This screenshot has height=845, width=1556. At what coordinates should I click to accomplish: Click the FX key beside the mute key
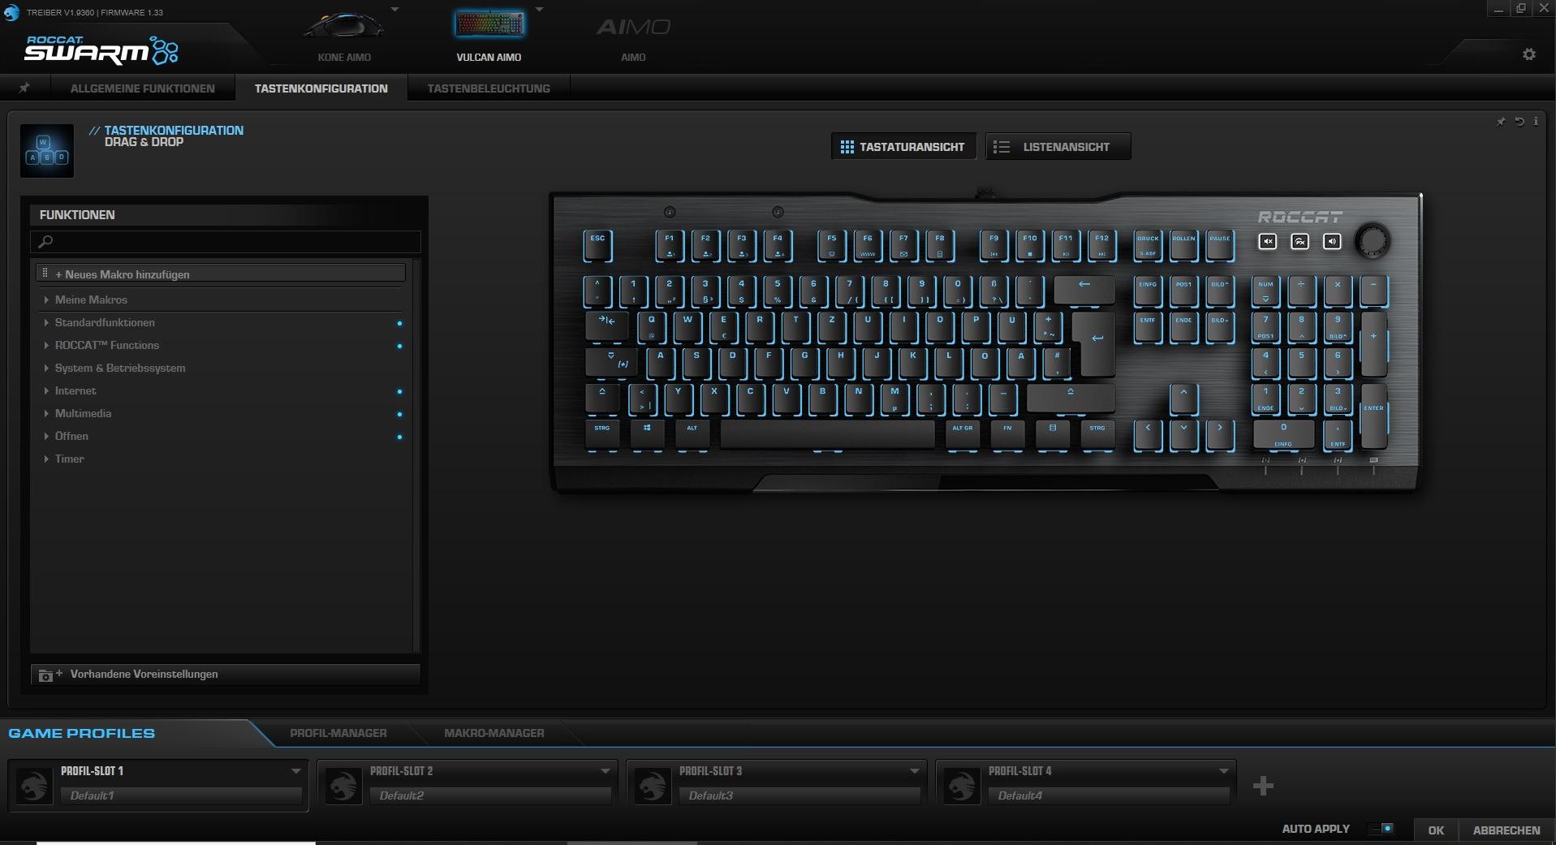click(x=1300, y=241)
